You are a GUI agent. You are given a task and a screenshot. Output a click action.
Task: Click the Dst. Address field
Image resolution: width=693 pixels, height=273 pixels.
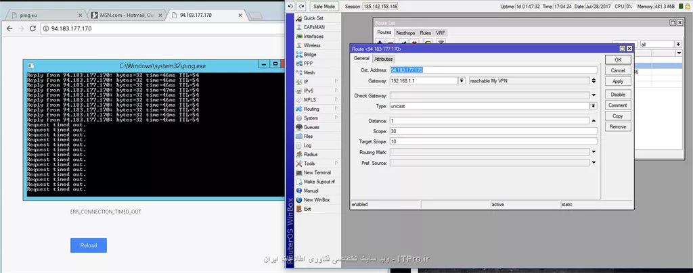pyautogui.click(x=493, y=70)
